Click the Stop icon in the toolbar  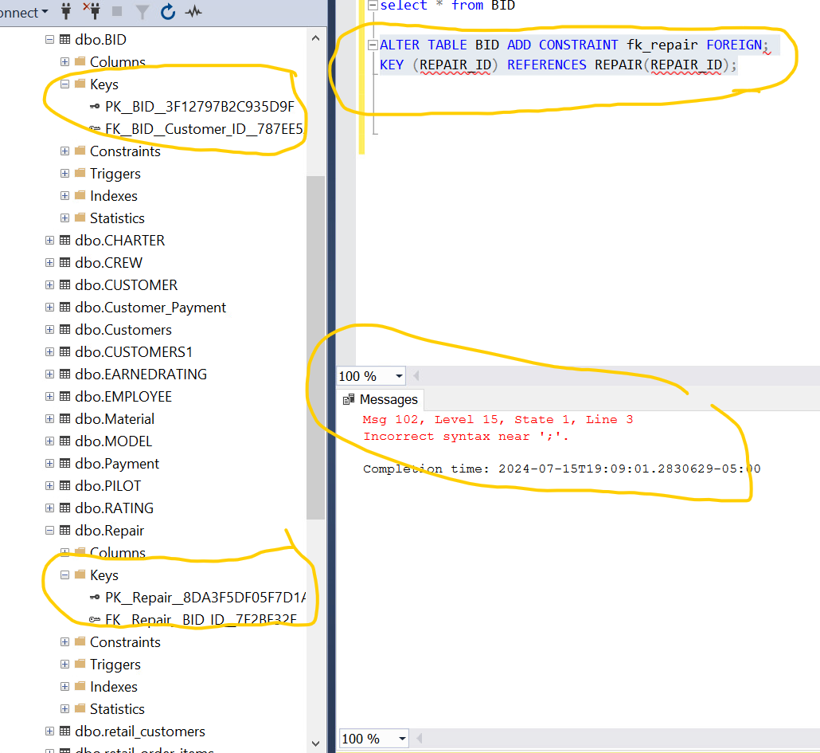[x=115, y=12]
